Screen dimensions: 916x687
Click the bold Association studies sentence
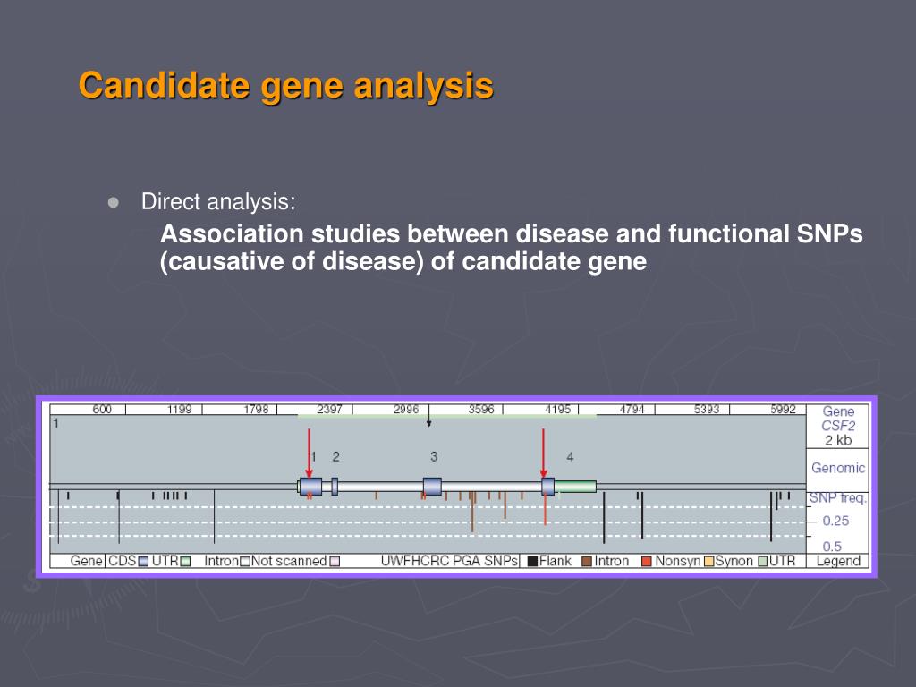click(511, 248)
